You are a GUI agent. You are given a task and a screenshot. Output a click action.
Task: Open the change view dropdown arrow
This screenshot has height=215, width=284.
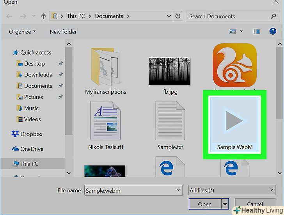[241, 32]
